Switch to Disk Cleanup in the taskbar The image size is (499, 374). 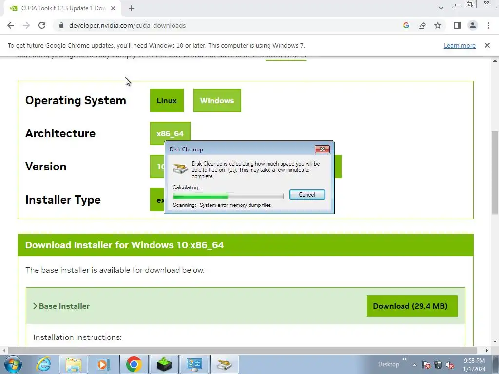point(225,364)
